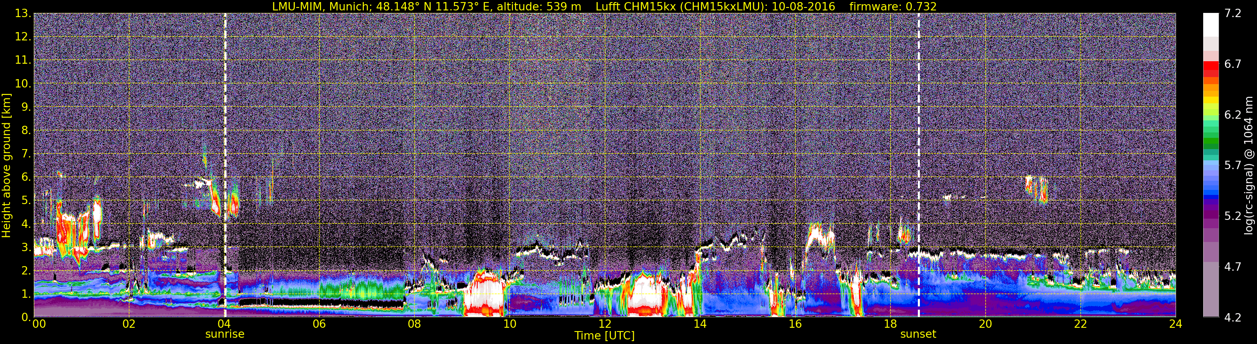
Task: Click the colorbar value '5.7'
Action: pos(1233,165)
